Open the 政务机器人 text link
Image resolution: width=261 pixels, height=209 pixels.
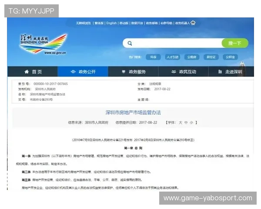[182, 23]
